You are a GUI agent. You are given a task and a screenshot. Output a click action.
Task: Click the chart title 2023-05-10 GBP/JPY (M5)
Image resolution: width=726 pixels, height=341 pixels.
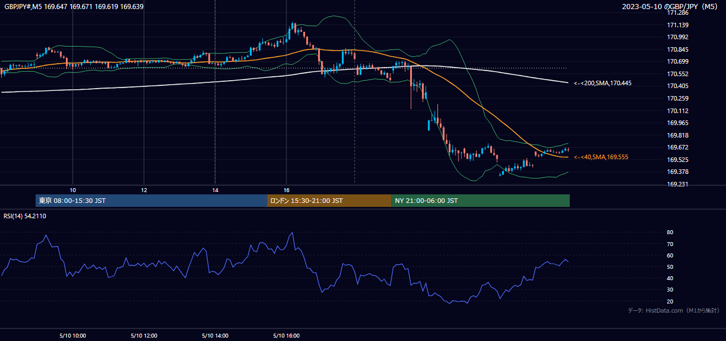point(671,7)
